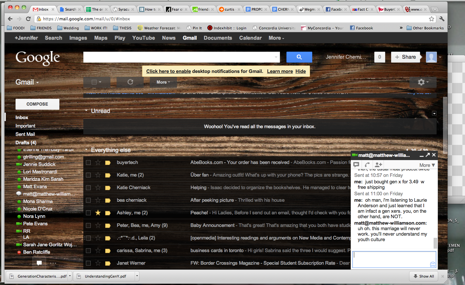
Task: Star the buyertech email
Action: click(x=98, y=162)
